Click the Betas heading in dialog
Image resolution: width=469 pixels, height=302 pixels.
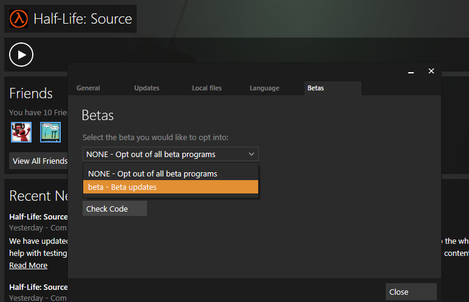click(x=98, y=115)
